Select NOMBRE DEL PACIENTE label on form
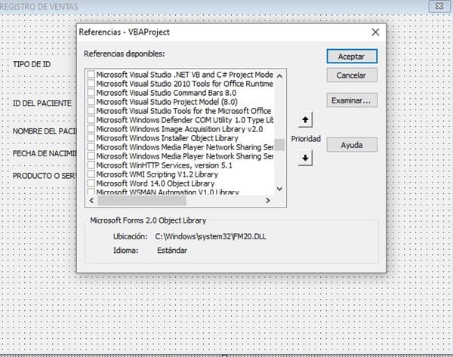453x357 pixels. pyautogui.click(x=45, y=131)
